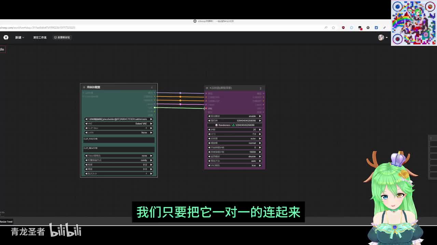Screen dimensions: 437x245
Task: Click the red shield extension icon
Action: click(x=343, y=28)
